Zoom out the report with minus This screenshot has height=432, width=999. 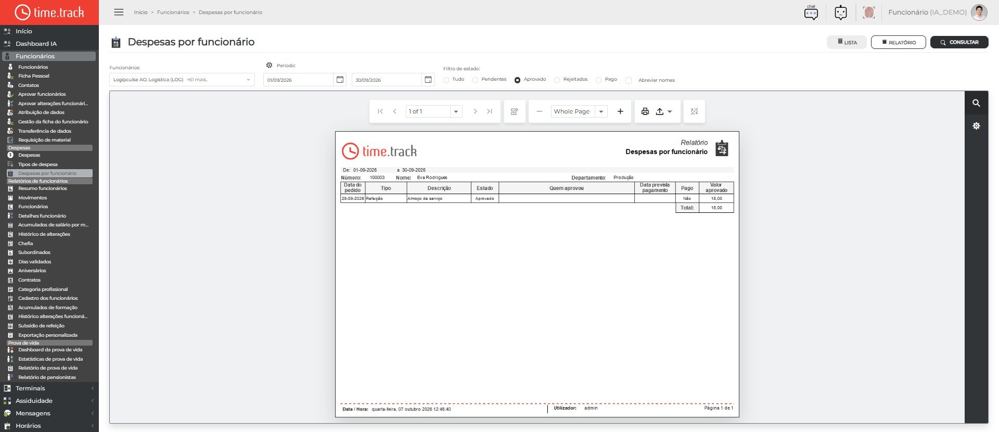(x=540, y=111)
